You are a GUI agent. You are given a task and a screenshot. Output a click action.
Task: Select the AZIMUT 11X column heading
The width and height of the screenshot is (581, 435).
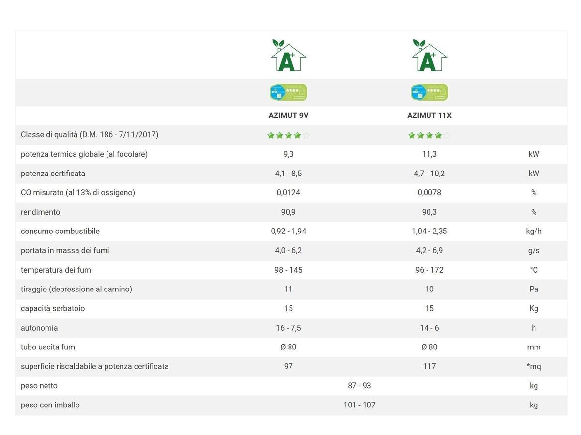tap(429, 116)
